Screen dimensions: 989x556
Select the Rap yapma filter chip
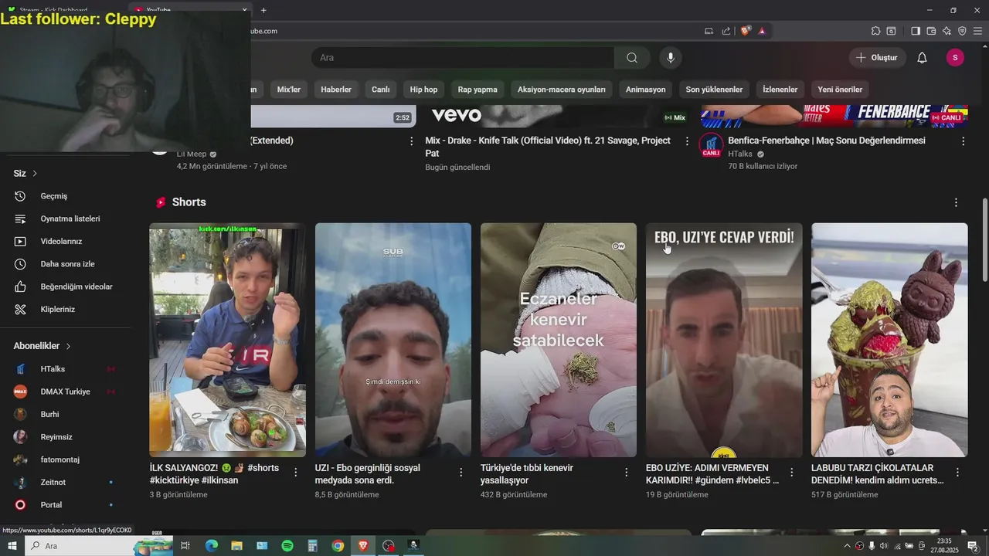pos(478,90)
